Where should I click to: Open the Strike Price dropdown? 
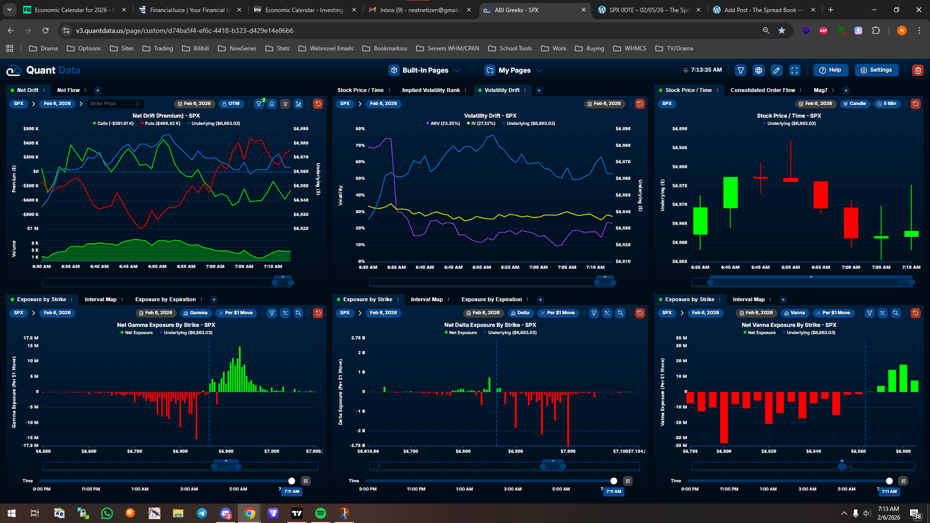point(115,104)
